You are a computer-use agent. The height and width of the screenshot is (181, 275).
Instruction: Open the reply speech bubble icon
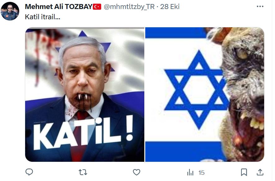(x=29, y=172)
